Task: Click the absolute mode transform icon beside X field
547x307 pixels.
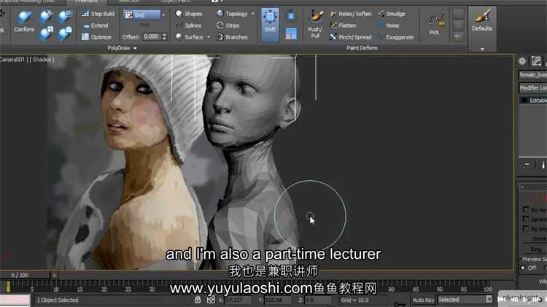Action: [x=211, y=300]
